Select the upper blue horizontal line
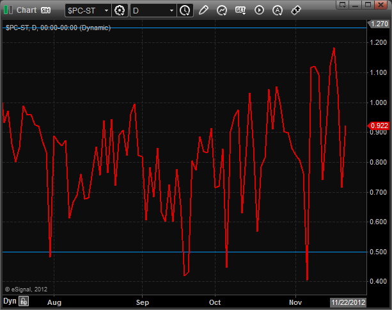This screenshot has width=392, height=310. pos(185,28)
